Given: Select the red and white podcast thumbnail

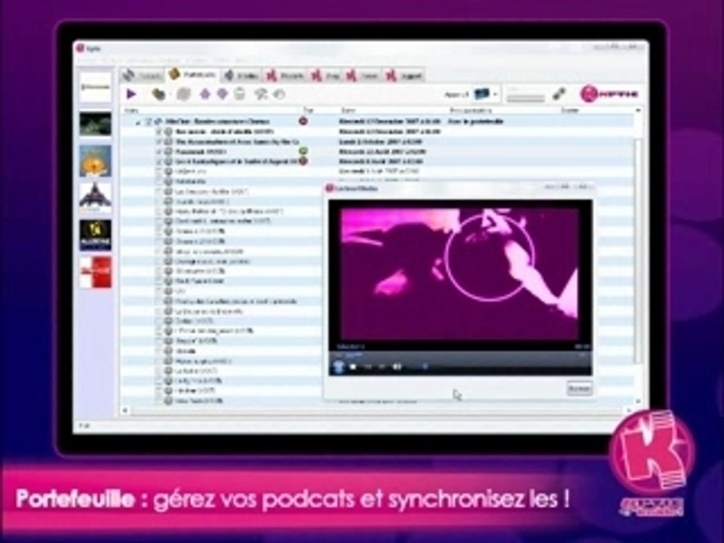Looking at the screenshot, I should click(95, 272).
